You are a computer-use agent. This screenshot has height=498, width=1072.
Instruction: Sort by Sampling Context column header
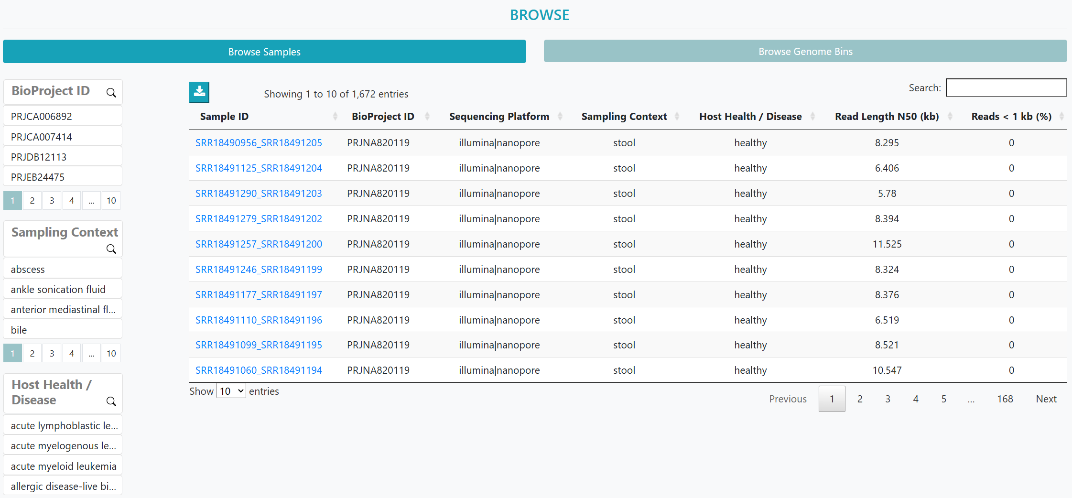(624, 116)
